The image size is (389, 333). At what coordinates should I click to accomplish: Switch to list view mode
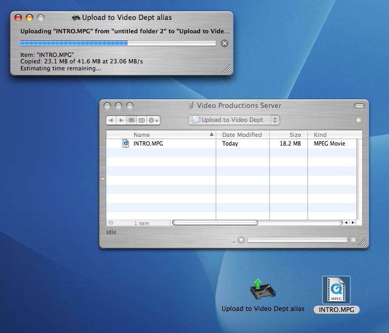point(132,120)
